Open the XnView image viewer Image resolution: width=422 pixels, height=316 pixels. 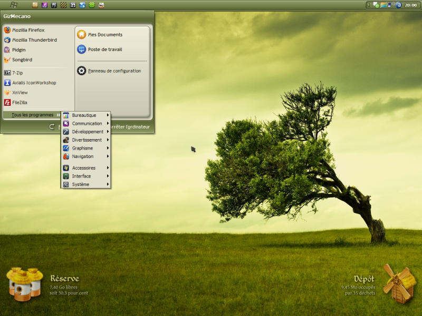[x=16, y=93]
